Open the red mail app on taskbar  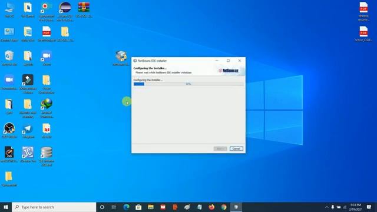163,207
